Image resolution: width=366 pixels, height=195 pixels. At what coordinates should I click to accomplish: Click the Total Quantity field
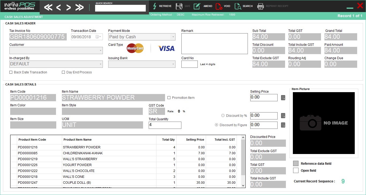click(165, 125)
